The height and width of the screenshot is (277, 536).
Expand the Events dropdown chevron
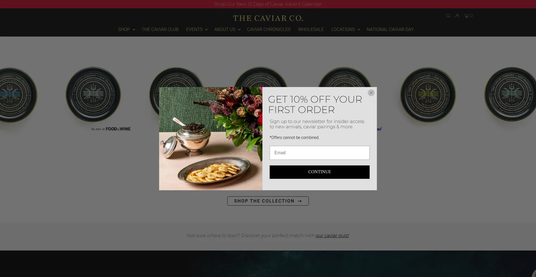pos(206,30)
